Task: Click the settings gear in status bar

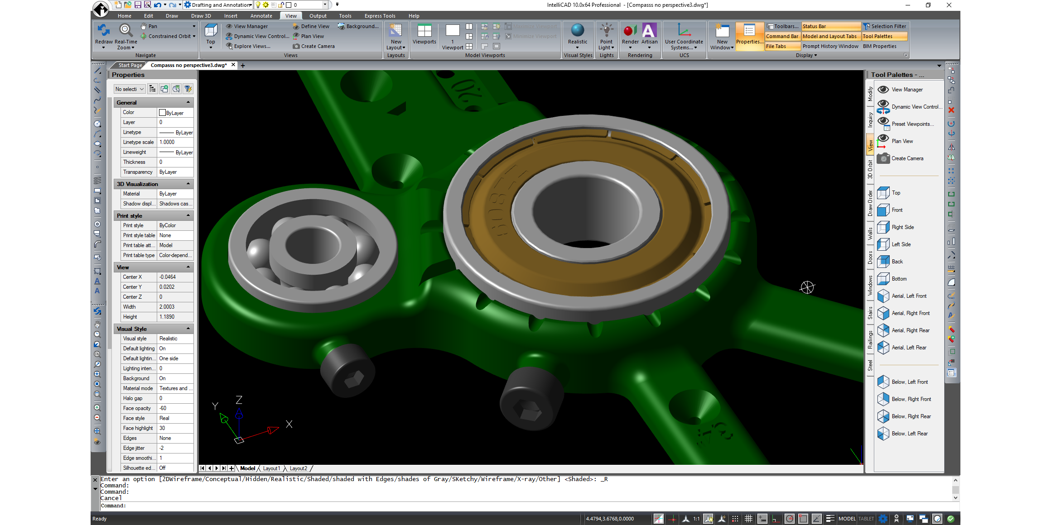Action: coord(883,519)
